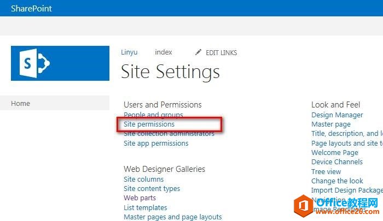The height and width of the screenshot is (221, 383).
Task: Click the pencil icon next to EDIT LINKS
Action: [x=198, y=52]
